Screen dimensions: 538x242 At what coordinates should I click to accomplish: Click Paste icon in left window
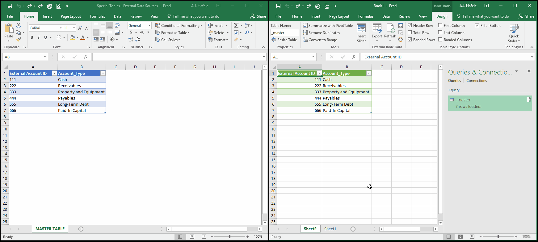(x=9, y=28)
